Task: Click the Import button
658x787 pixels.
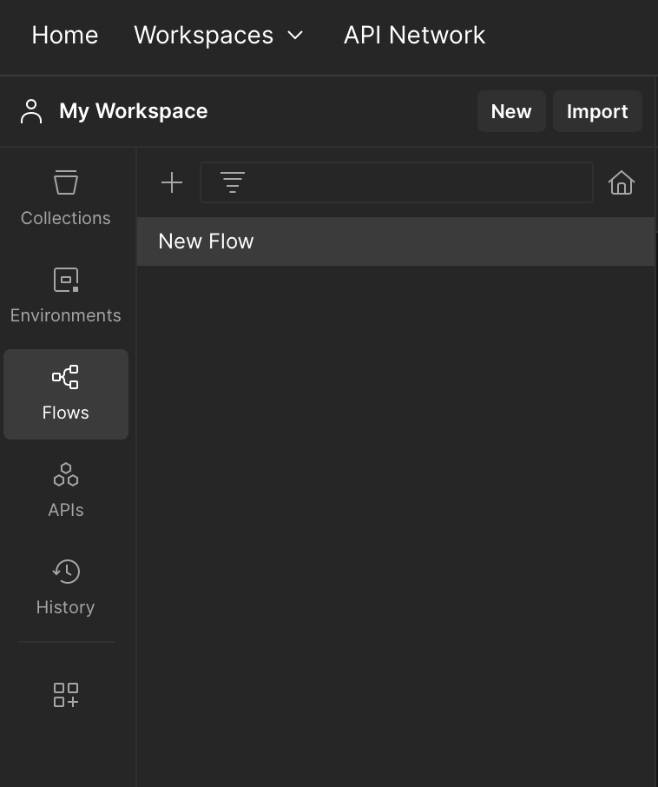Action: [x=597, y=111]
